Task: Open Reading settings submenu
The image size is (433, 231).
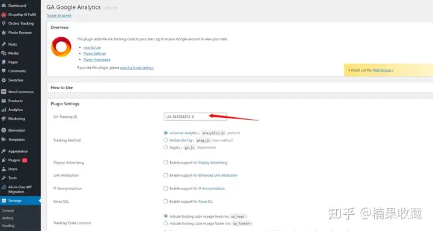Action: [8, 226]
